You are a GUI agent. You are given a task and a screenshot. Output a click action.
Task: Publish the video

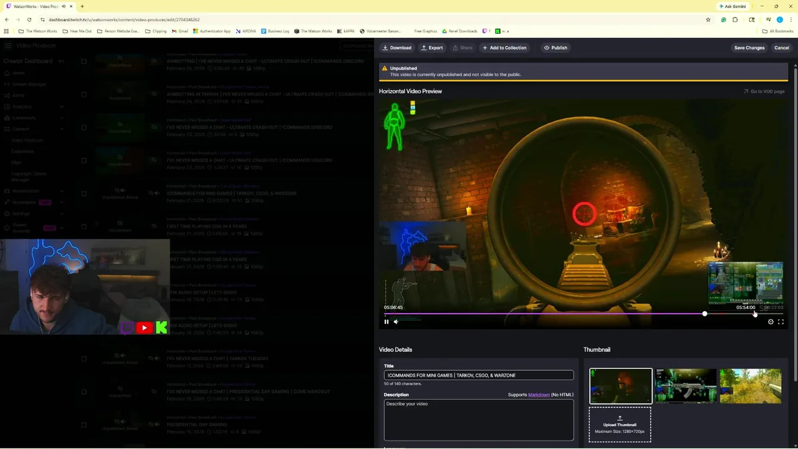[x=555, y=47]
